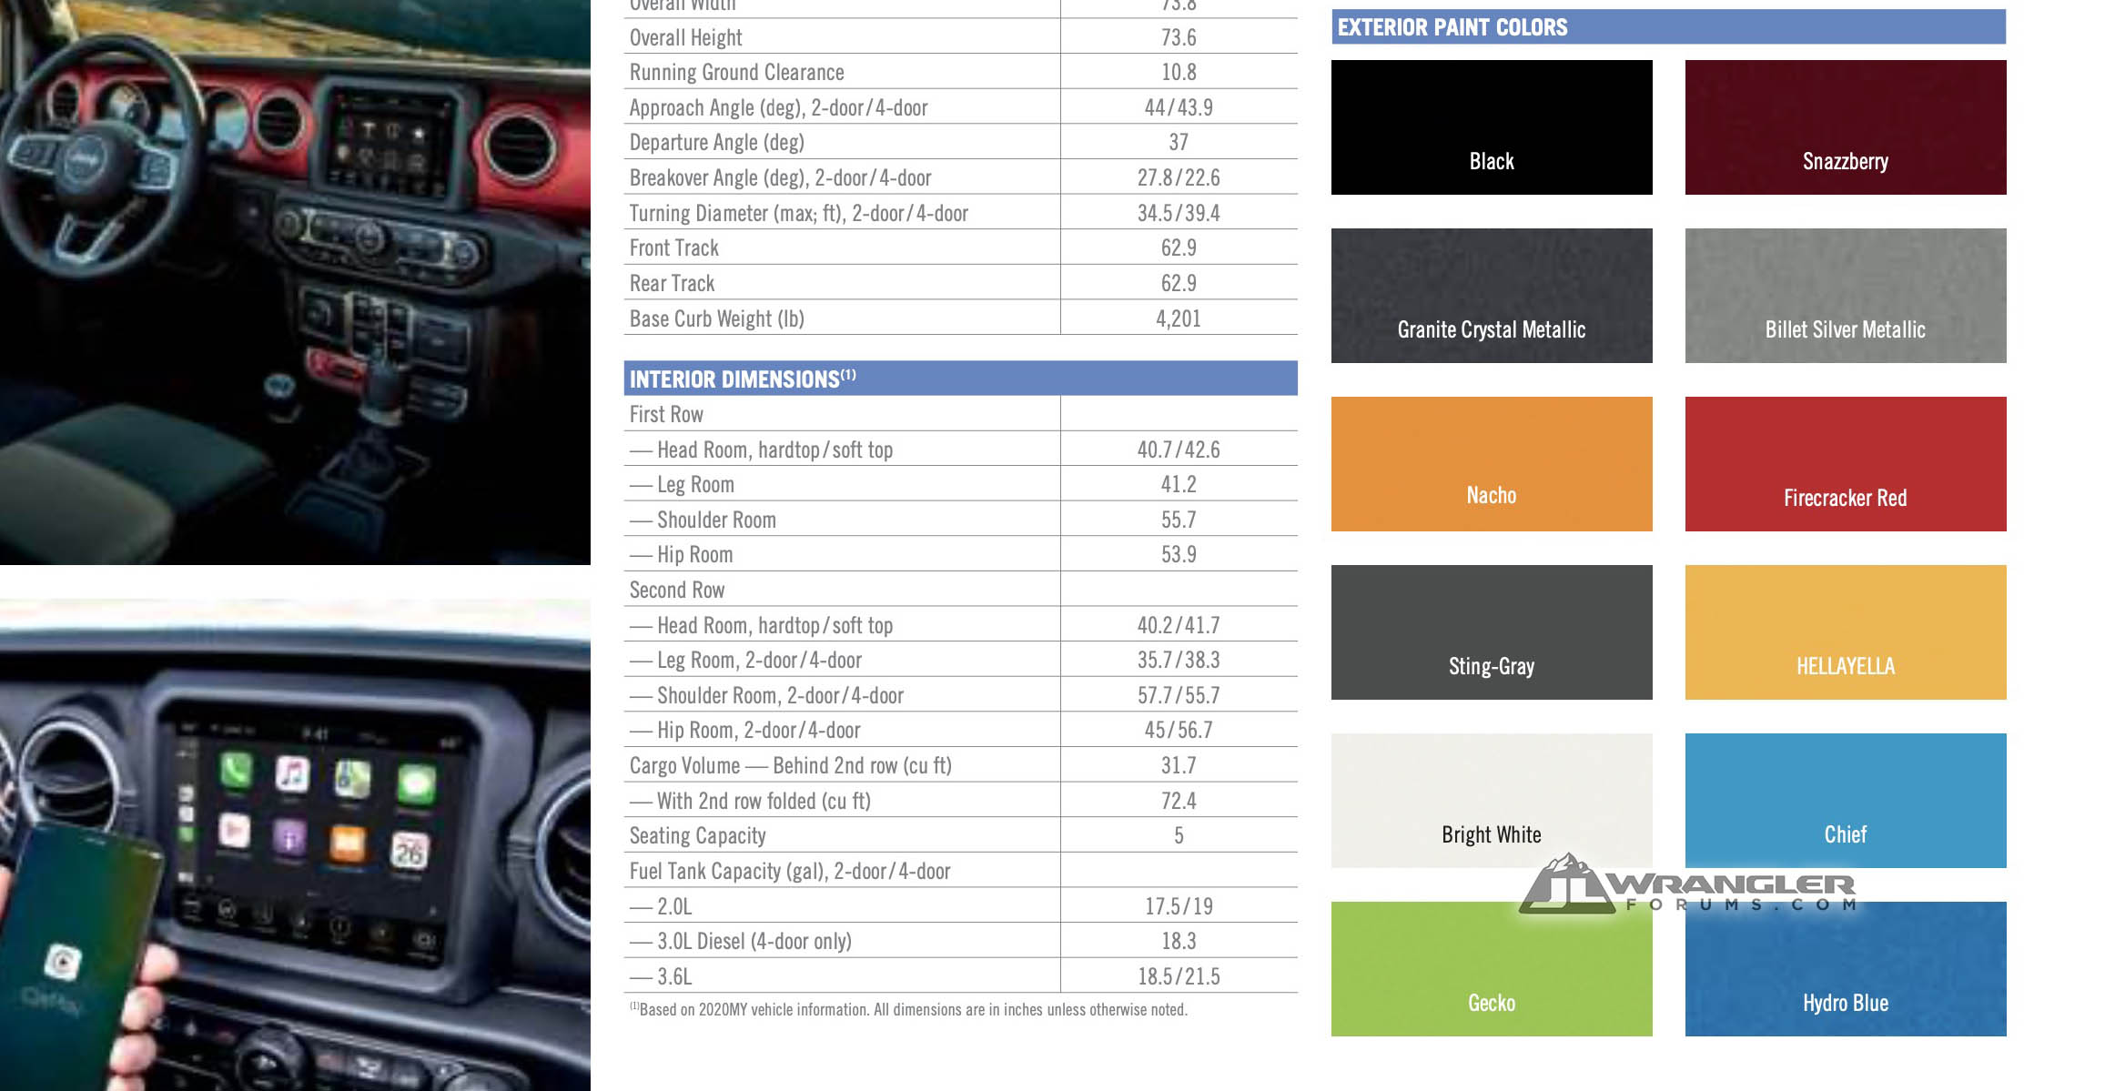This screenshot has height=1091, width=2105.
Task: Open the Interior Dimensions header panel
Action: coord(957,376)
